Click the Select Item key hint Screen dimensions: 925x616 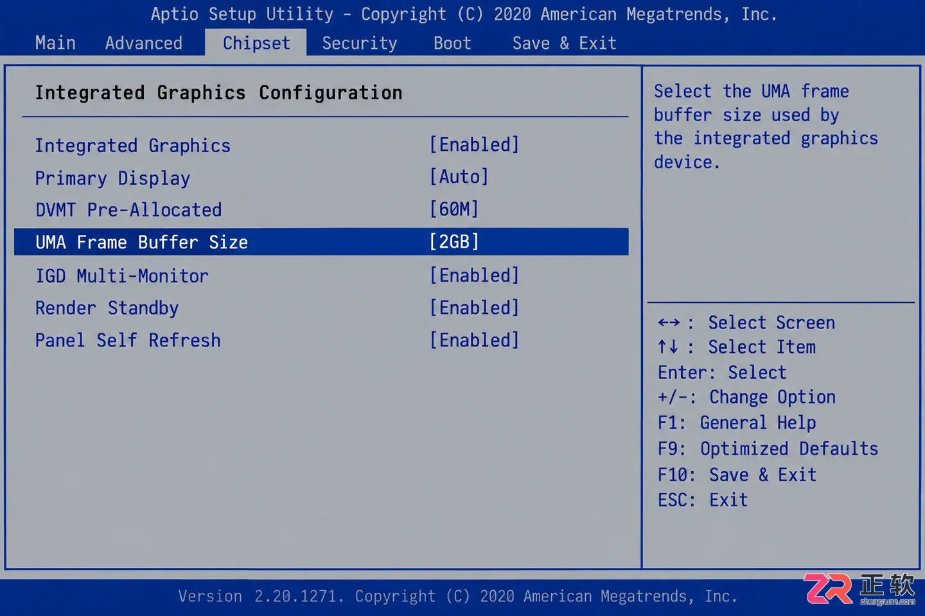pos(737,347)
